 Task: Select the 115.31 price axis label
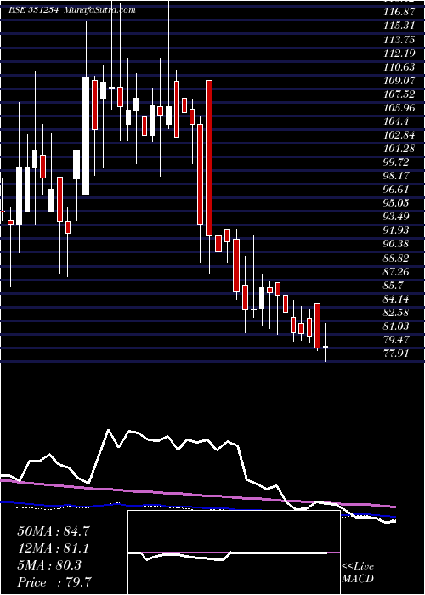coord(397,26)
